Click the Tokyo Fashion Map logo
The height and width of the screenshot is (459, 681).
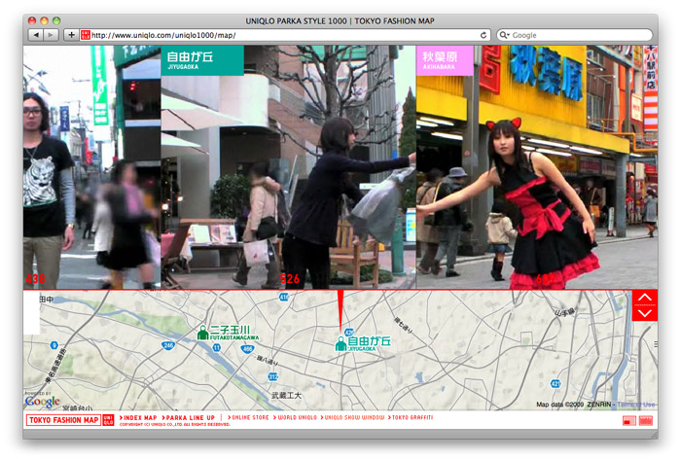(63, 420)
